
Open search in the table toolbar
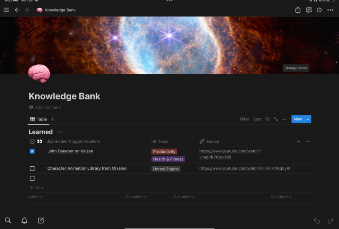(267, 119)
